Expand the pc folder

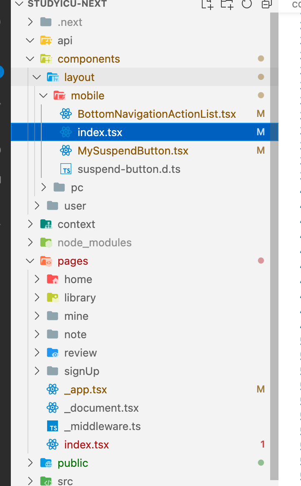(44, 187)
